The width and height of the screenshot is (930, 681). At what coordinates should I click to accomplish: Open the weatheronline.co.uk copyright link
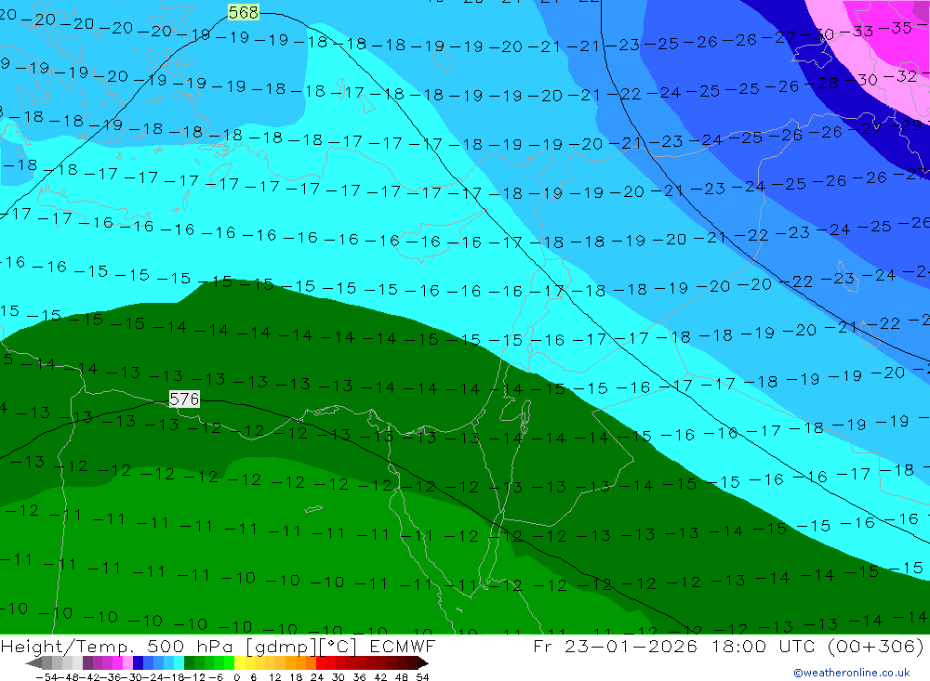852,673
